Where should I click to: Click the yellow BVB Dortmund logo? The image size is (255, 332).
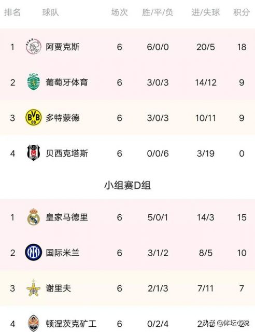click(34, 117)
